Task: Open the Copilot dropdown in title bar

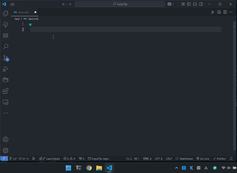Action: tap(171, 4)
